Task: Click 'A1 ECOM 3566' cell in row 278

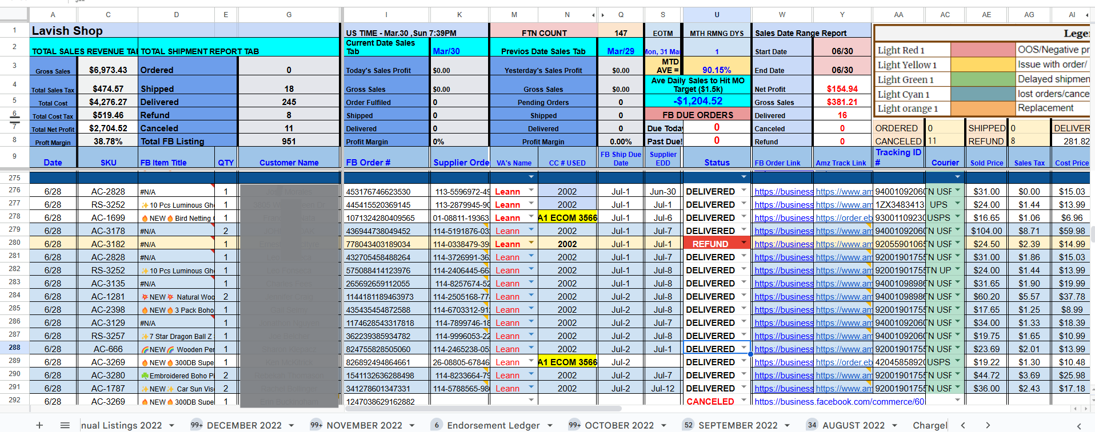Action: pyautogui.click(x=567, y=217)
